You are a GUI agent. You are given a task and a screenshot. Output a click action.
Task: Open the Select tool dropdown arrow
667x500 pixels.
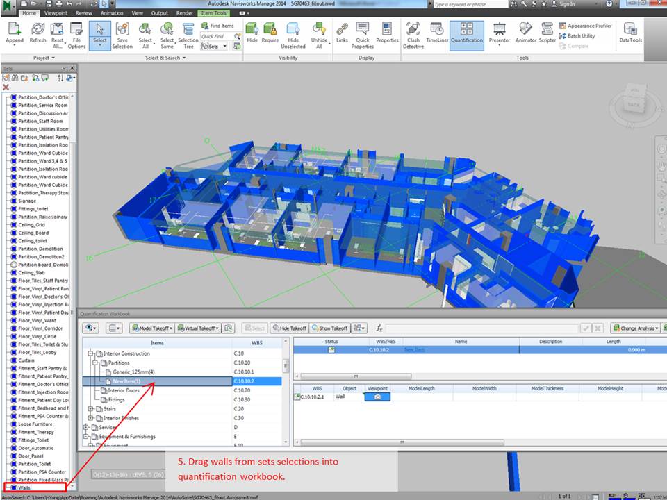click(100, 45)
